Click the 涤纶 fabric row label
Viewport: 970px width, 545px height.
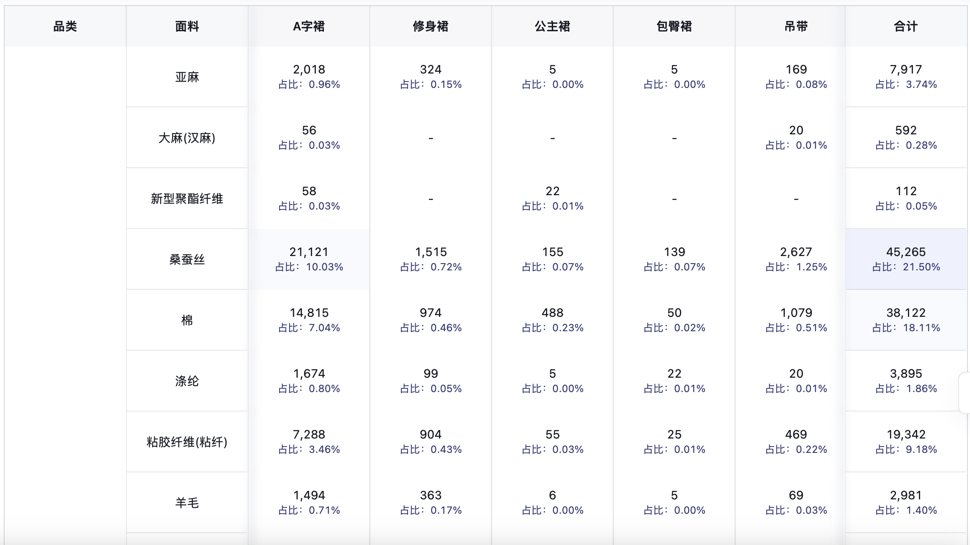[x=187, y=381]
